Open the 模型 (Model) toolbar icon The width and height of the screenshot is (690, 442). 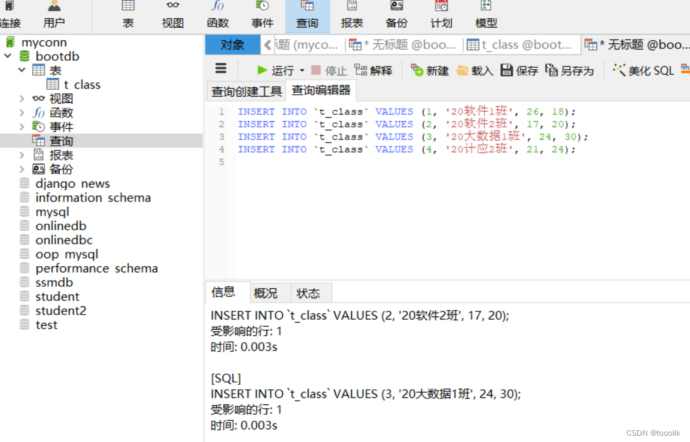pos(486,14)
